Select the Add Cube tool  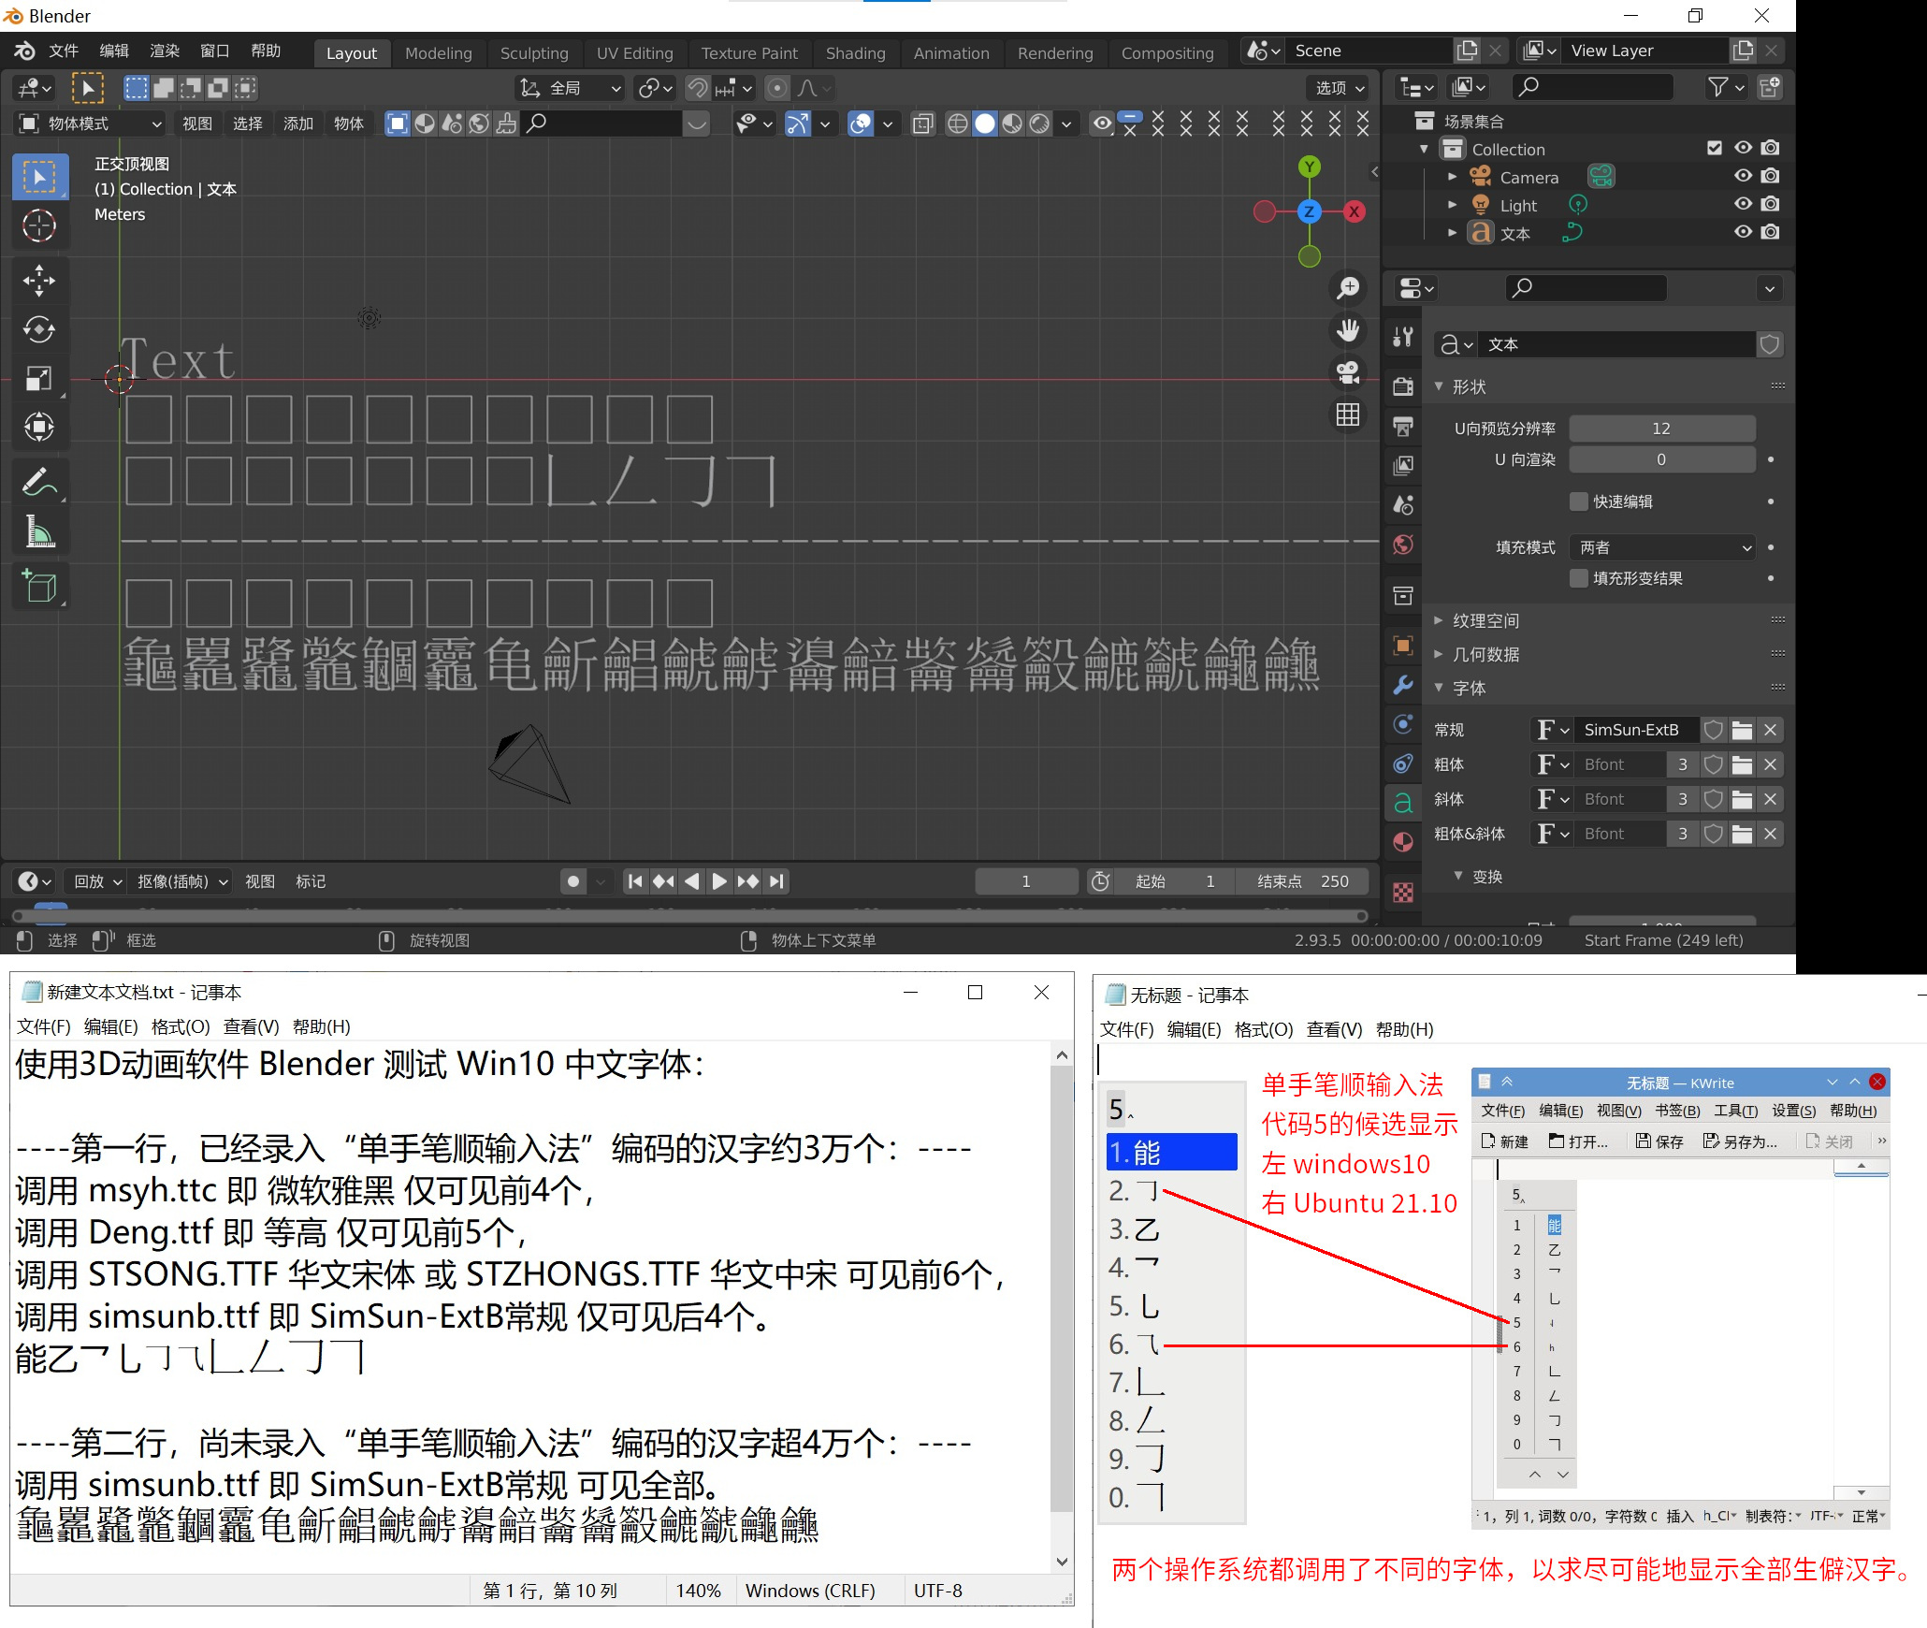point(39,587)
